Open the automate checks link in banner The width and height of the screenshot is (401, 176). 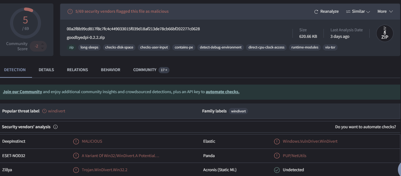(223, 92)
